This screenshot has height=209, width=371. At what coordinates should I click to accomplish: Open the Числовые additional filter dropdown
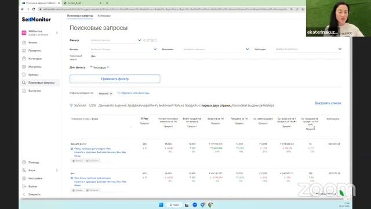[99, 67]
